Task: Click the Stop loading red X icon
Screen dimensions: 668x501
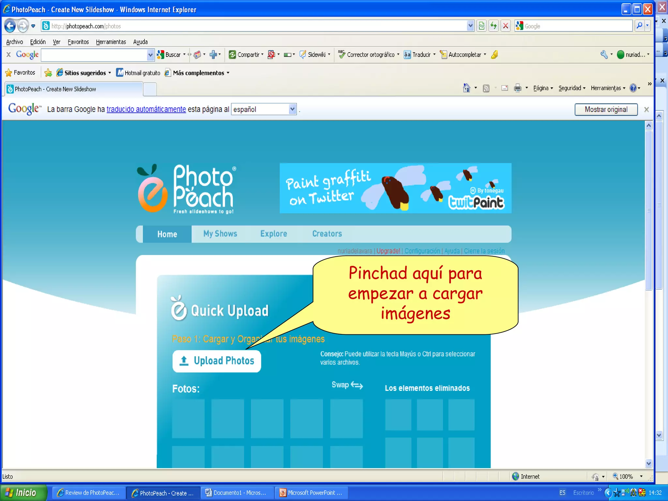Action: point(506,26)
